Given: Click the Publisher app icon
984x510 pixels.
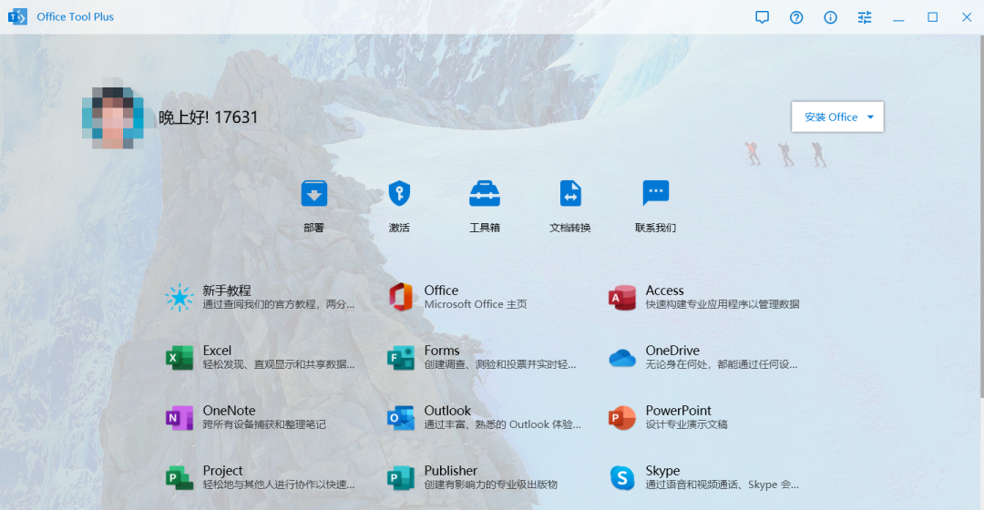Looking at the screenshot, I should pos(400,478).
